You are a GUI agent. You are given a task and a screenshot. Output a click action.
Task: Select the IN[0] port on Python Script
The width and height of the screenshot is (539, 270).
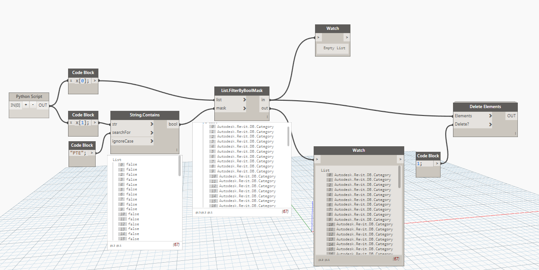[16, 105]
